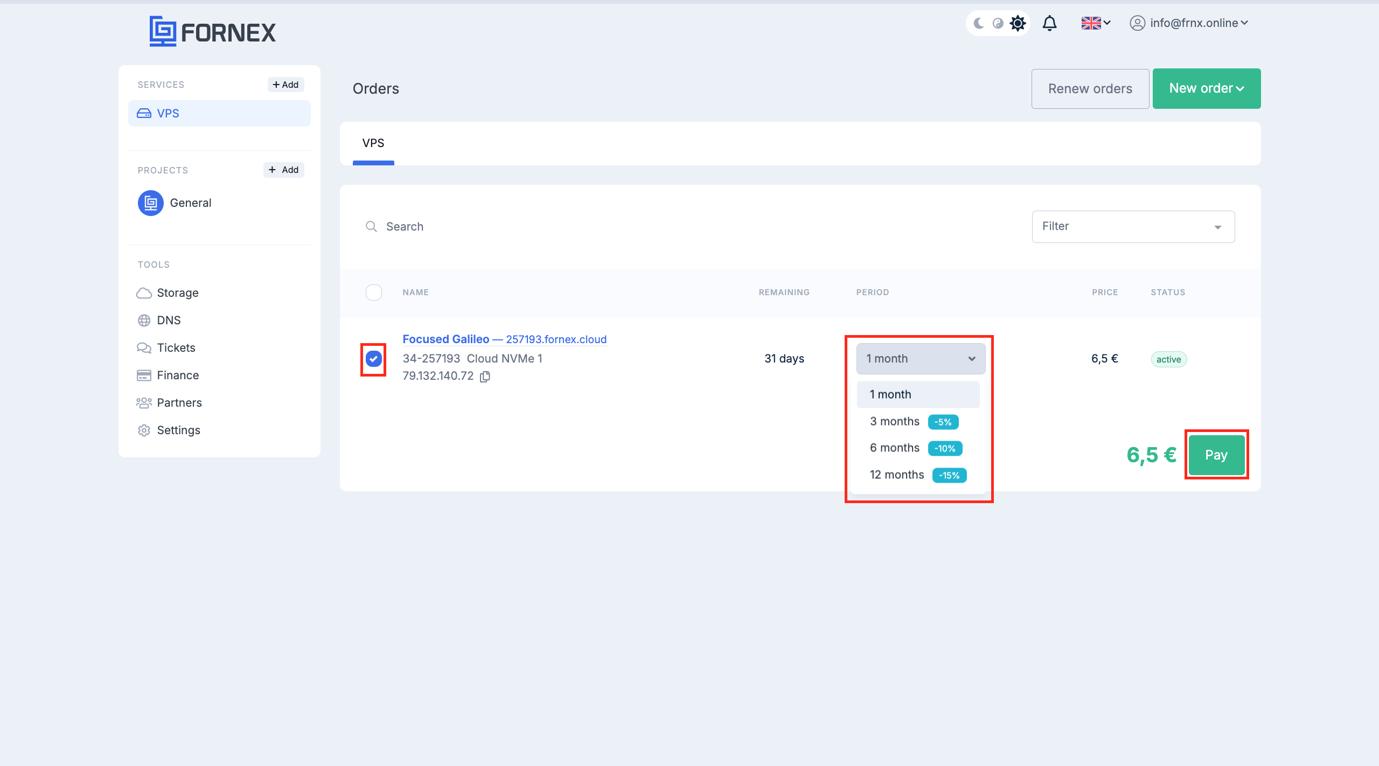This screenshot has width=1379, height=766.
Task: Click the PERIOD column header
Action: 872,293
